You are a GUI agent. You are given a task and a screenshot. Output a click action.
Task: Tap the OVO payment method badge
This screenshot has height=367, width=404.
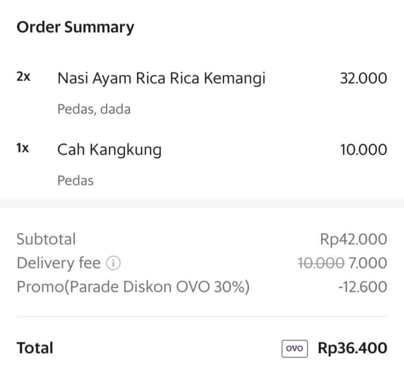point(294,348)
